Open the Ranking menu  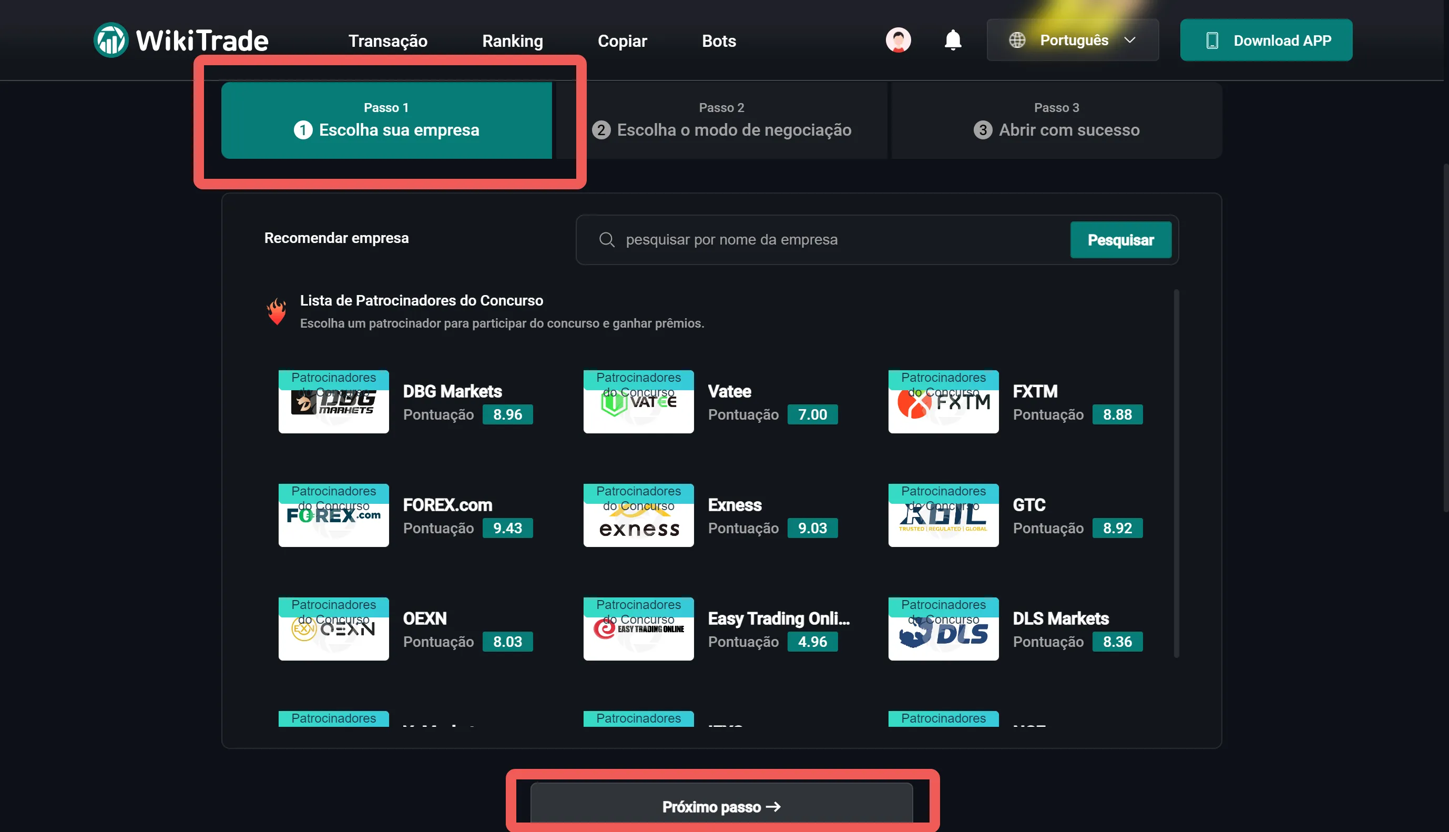[512, 41]
